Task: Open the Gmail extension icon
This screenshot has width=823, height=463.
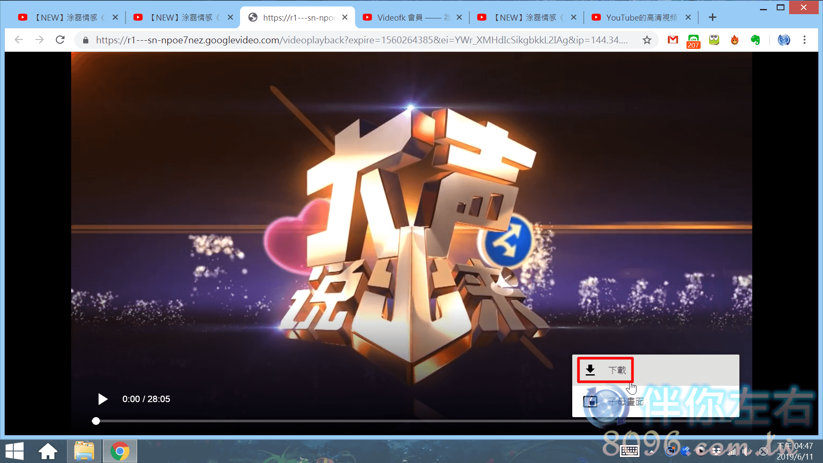Action: [x=673, y=40]
